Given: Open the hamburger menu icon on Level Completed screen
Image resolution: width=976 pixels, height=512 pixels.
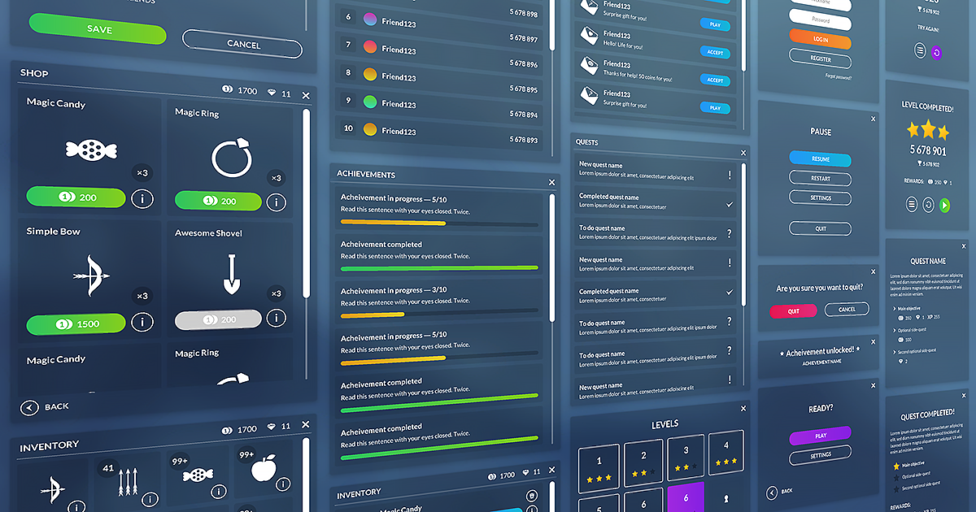Looking at the screenshot, I should (x=912, y=206).
